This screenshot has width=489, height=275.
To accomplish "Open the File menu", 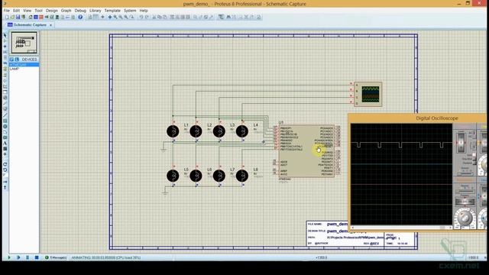I will coord(7,10).
